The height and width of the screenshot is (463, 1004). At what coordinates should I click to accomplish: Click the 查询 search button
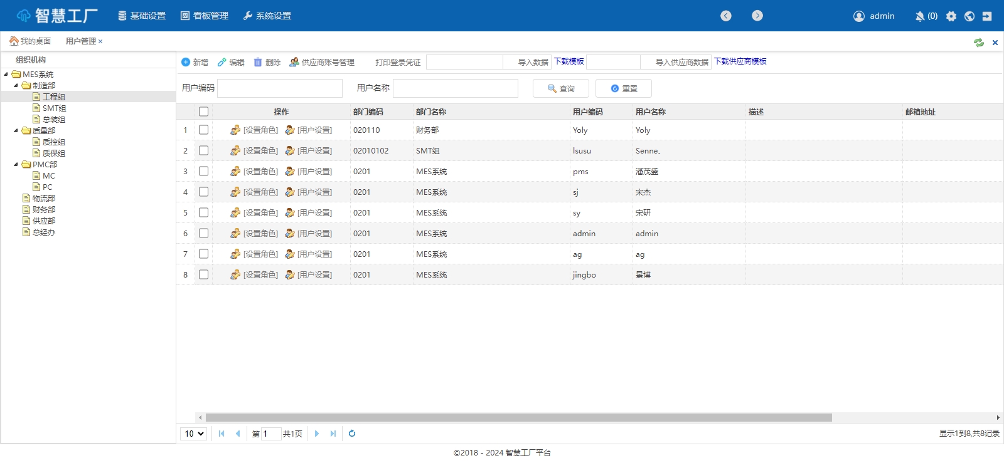tap(561, 88)
